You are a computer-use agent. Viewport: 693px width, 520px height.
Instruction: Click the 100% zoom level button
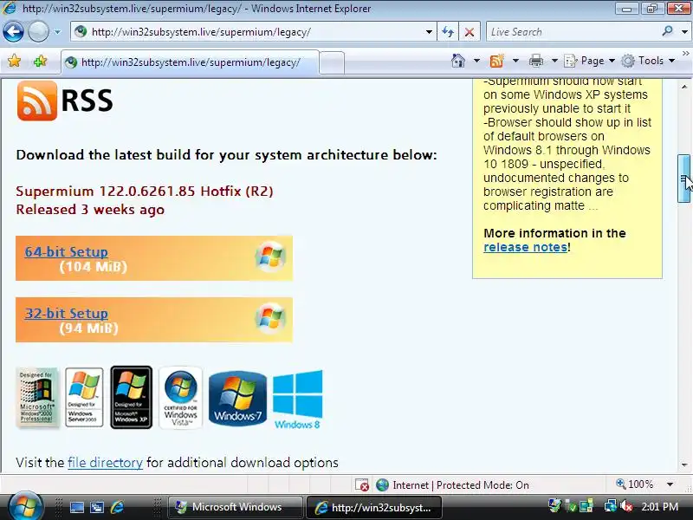635,484
